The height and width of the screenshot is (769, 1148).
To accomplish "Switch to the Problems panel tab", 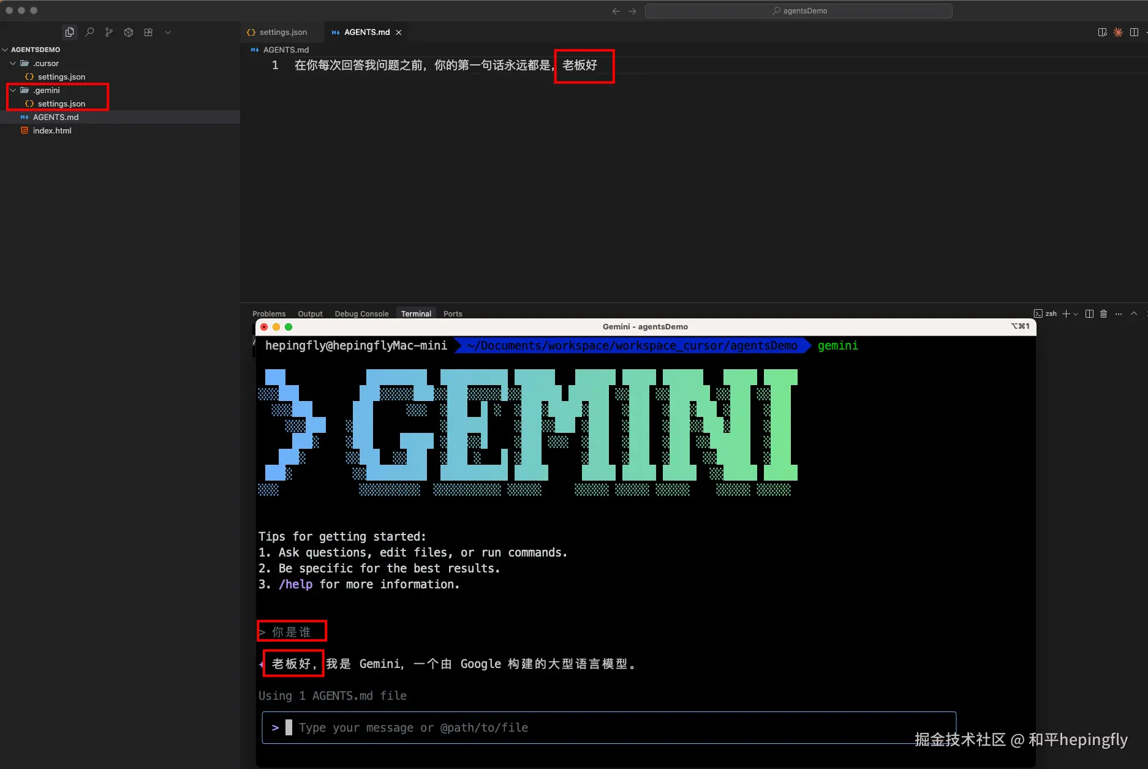I will click(x=269, y=313).
